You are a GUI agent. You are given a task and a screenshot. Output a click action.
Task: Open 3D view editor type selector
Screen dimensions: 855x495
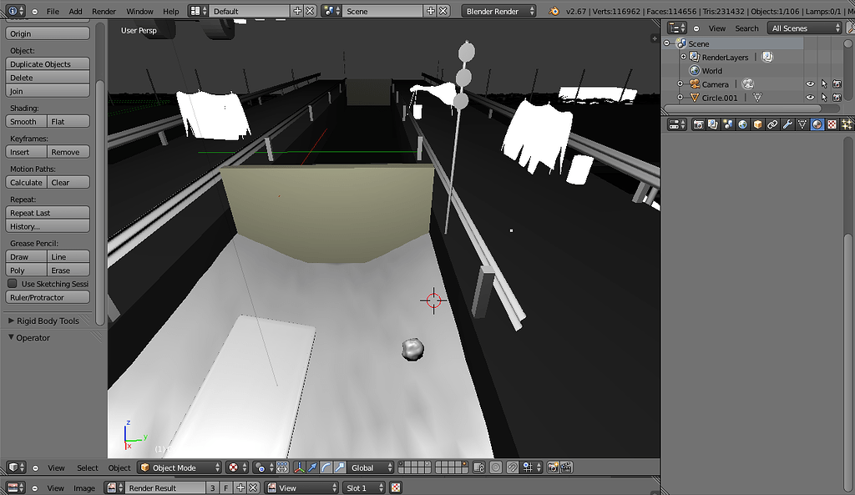tap(16, 467)
